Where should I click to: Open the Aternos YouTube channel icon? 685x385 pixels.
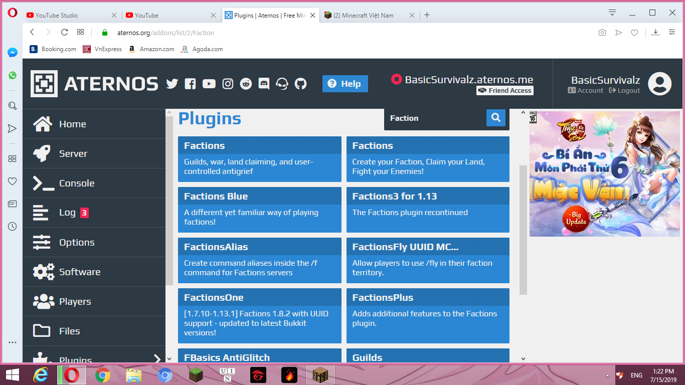click(x=209, y=84)
